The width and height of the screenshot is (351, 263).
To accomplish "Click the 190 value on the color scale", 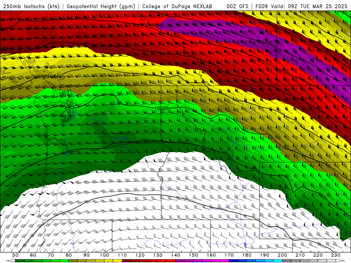I will 265,255.
